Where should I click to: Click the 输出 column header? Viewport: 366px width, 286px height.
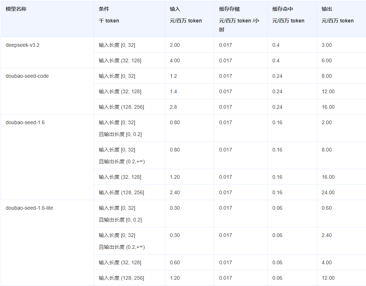point(327,9)
